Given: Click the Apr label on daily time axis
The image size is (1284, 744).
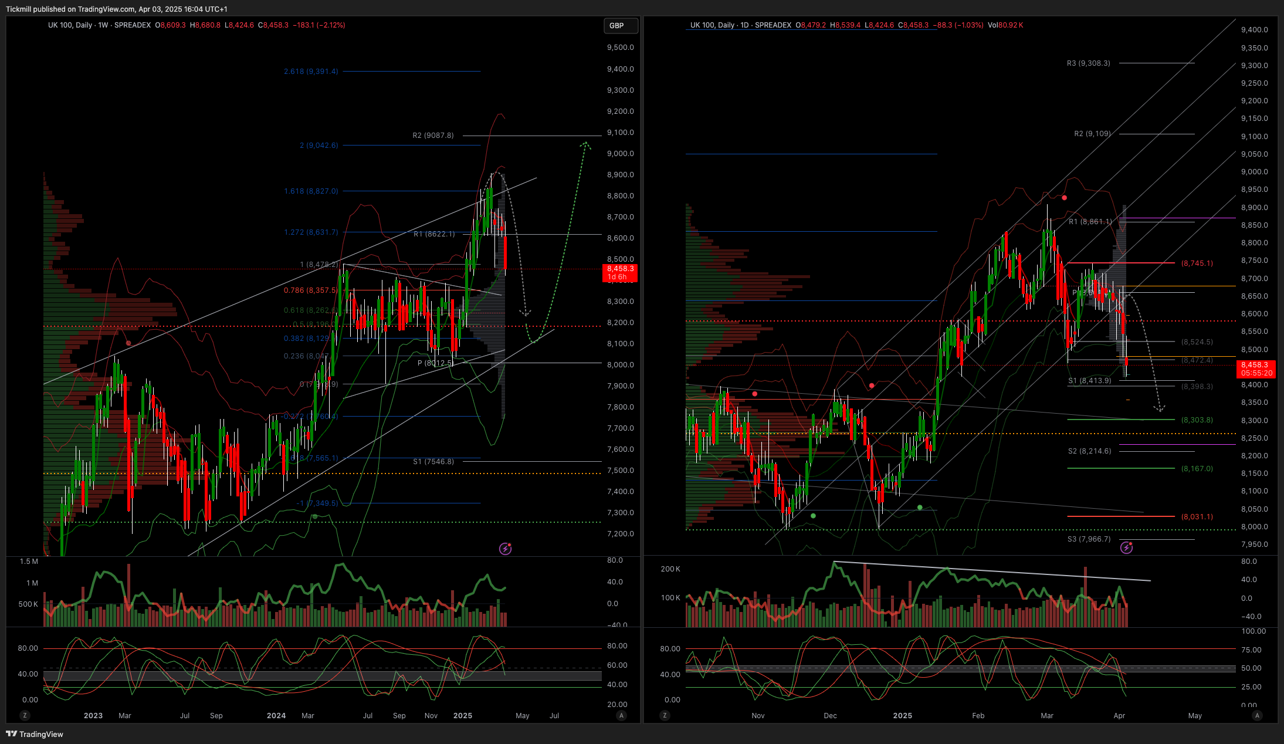Looking at the screenshot, I should point(1119,715).
